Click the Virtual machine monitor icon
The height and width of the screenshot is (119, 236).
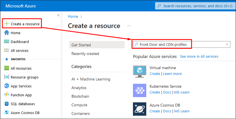pyautogui.click(x=140, y=71)
